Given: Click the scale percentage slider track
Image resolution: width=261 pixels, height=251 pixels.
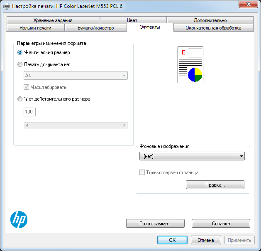Looking at the screenshot, I should [75, 125].
